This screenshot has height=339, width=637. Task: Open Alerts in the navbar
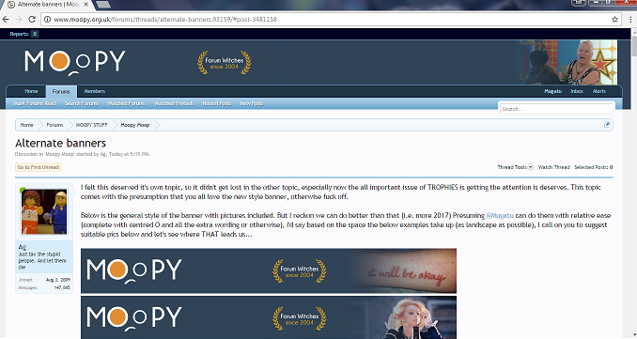(598, 91)
